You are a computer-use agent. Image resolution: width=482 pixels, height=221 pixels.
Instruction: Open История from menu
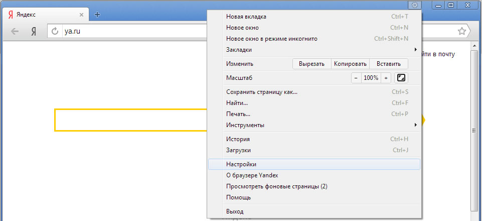point(314,139)
